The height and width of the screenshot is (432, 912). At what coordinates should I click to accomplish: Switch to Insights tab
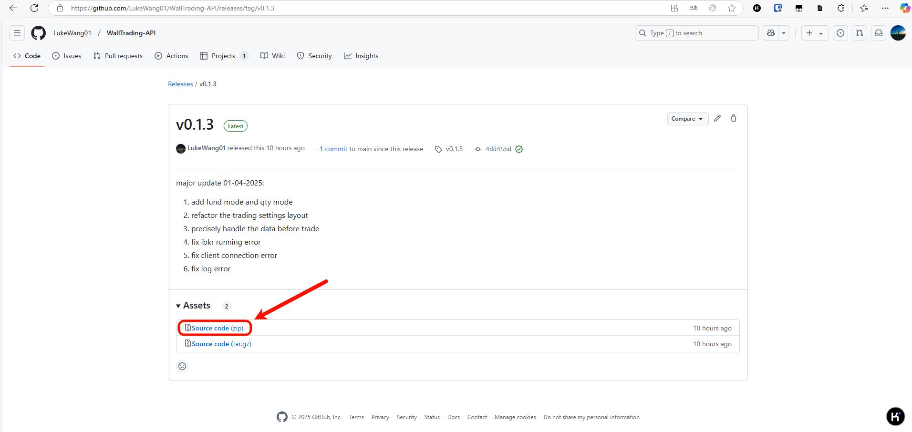pyautogui.click(x=361, y=56)
